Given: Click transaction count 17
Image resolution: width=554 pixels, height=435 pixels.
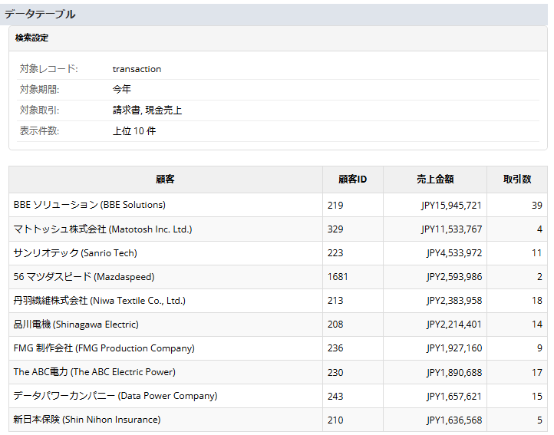Looking at the screenshot, I should (537, 372).
